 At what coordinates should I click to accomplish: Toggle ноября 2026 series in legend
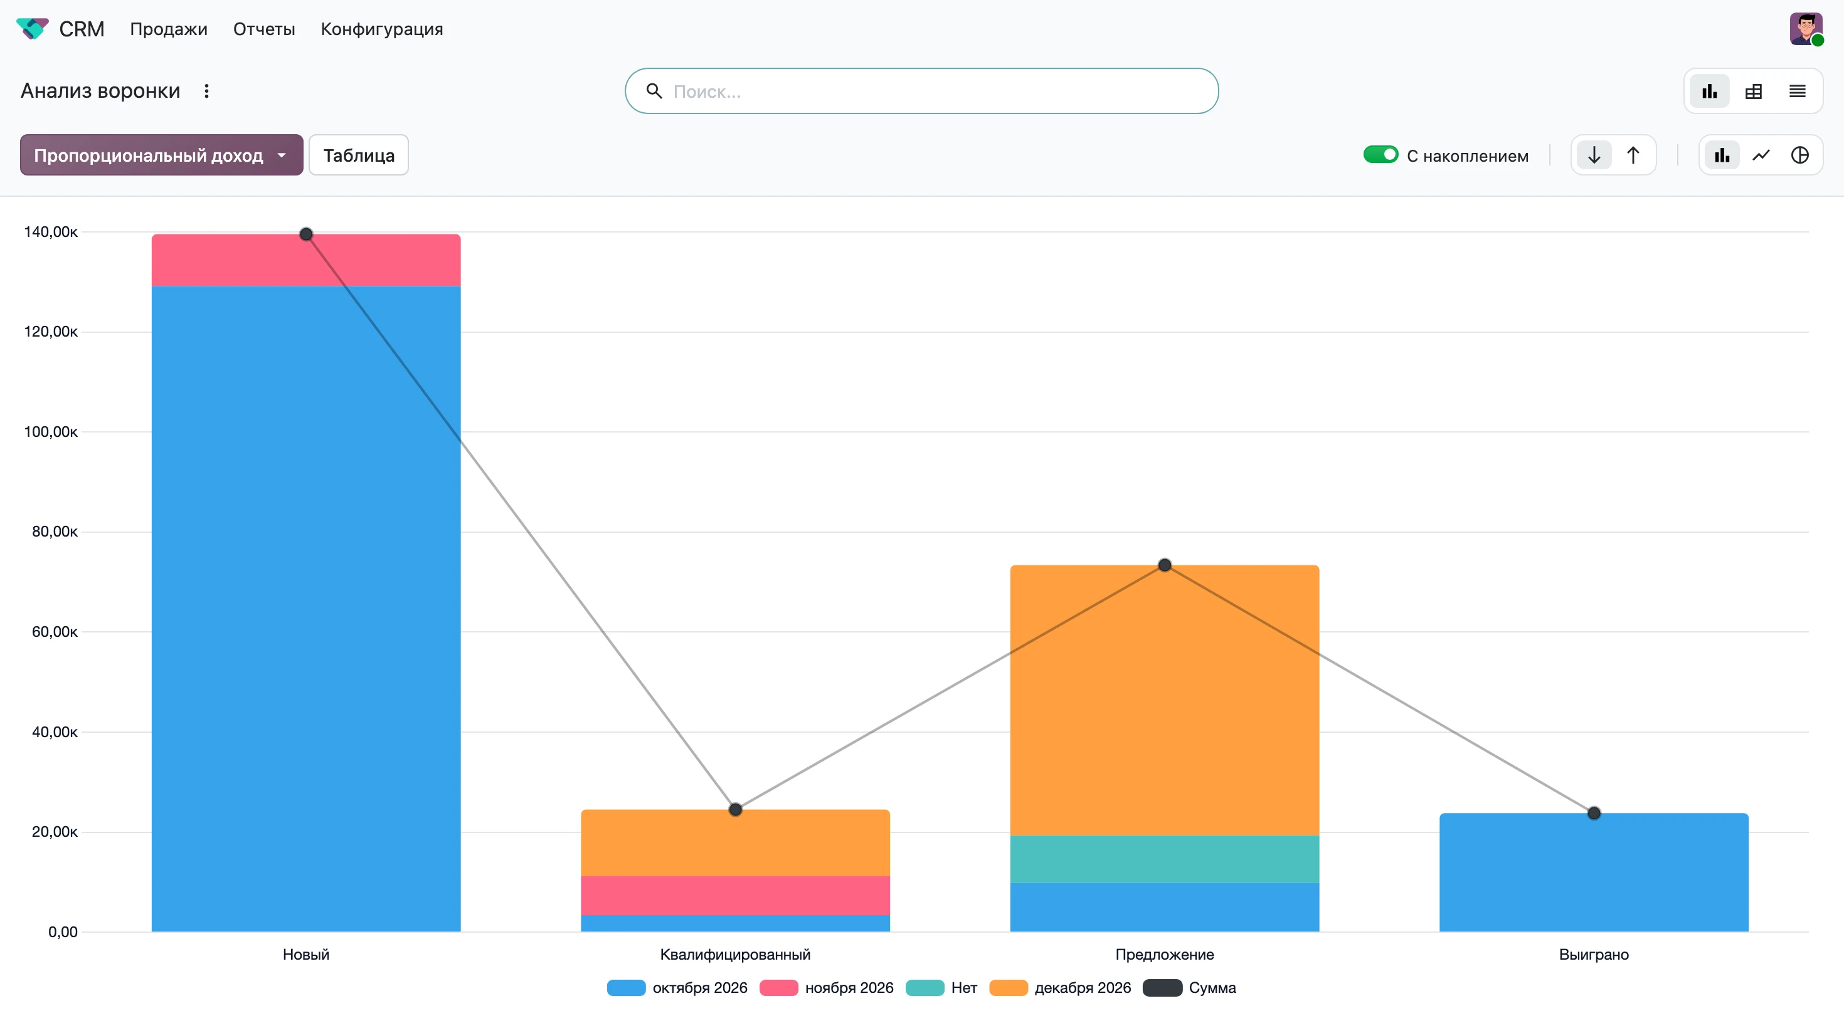(x=827, y=988)
